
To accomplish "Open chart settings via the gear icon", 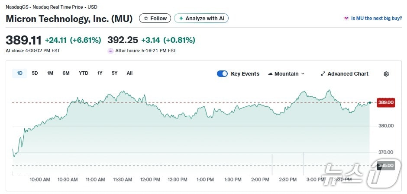I will point(386,74).
